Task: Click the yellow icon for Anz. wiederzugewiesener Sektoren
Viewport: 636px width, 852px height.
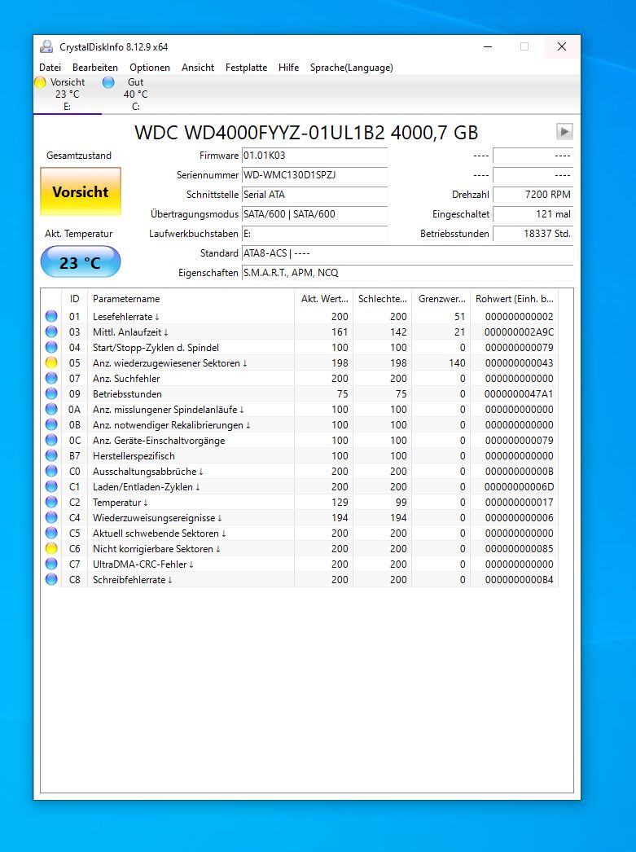Action: 51,362
